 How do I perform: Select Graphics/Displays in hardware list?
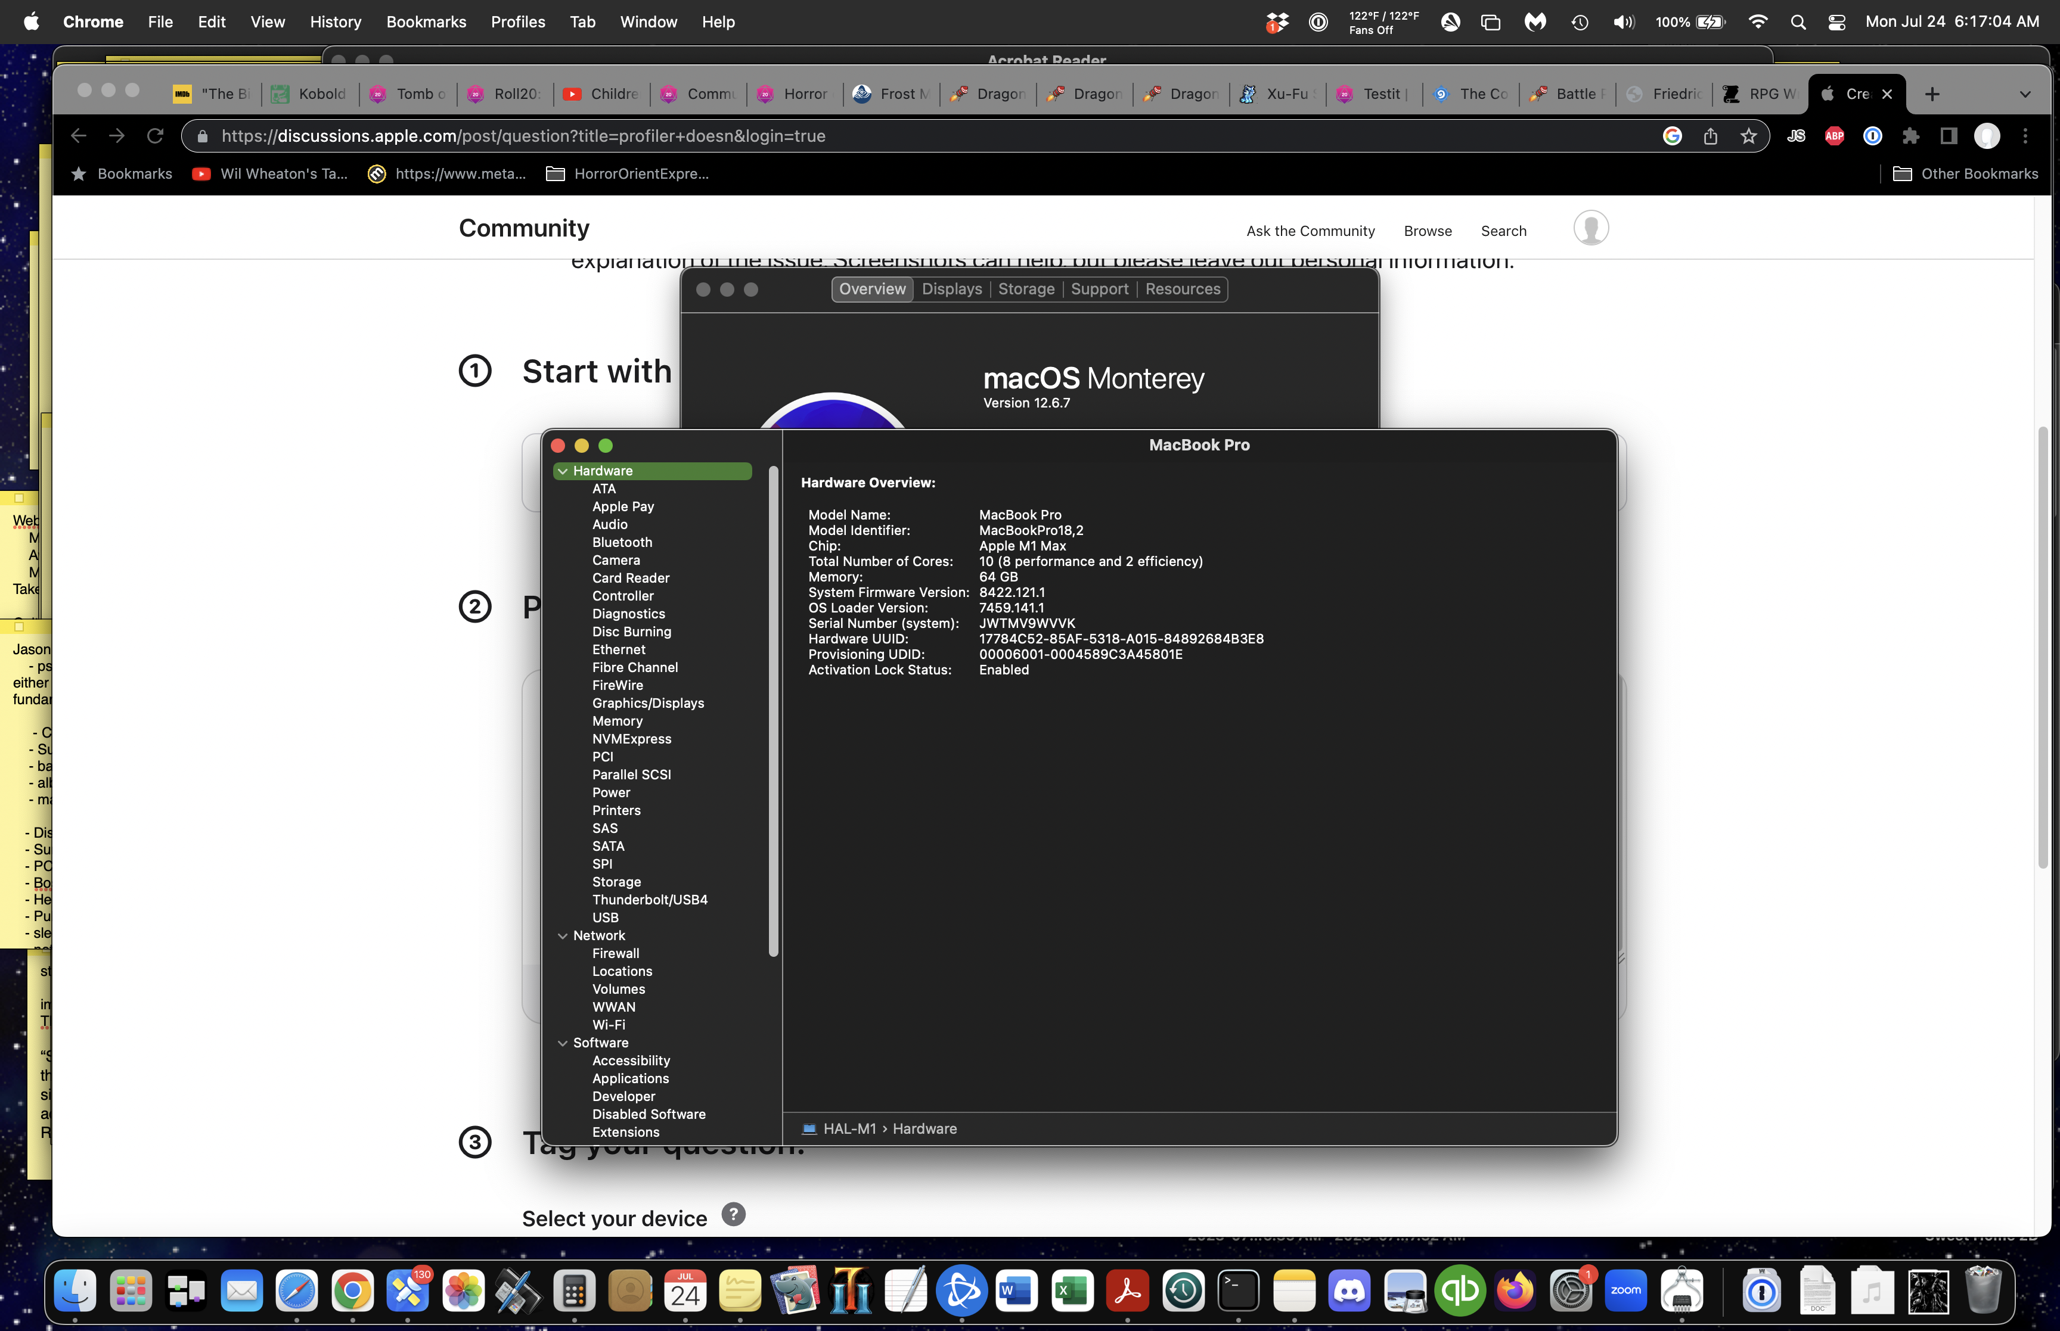pyautogui.click(x=647, y=704)
